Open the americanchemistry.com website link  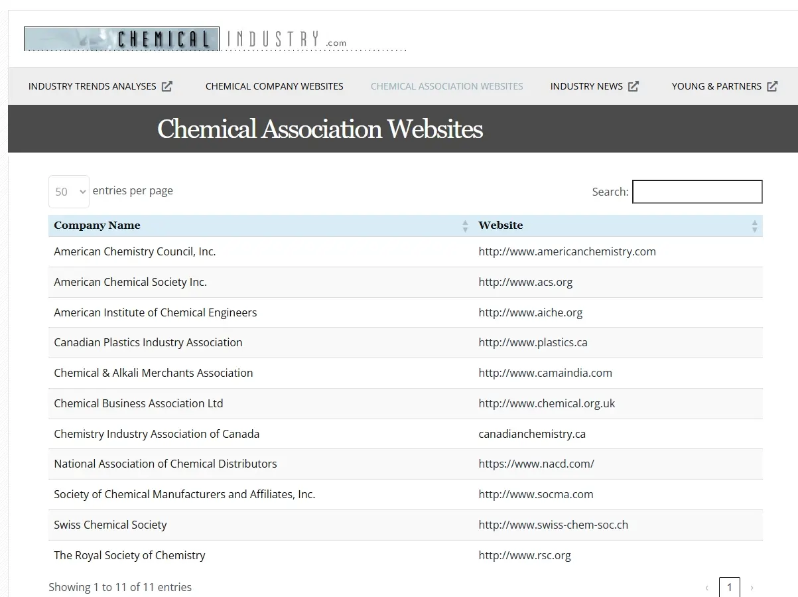[x=567, y=251]
